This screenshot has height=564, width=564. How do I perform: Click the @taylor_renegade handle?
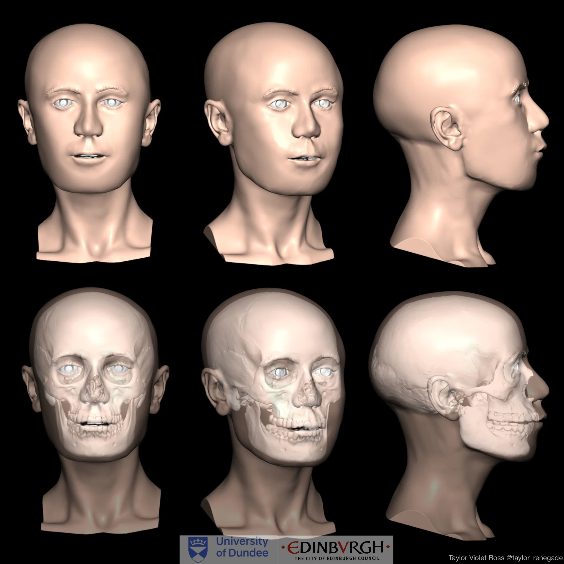534,558
